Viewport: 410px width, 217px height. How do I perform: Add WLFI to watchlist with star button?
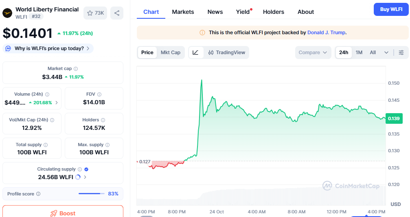coord(95,13)
